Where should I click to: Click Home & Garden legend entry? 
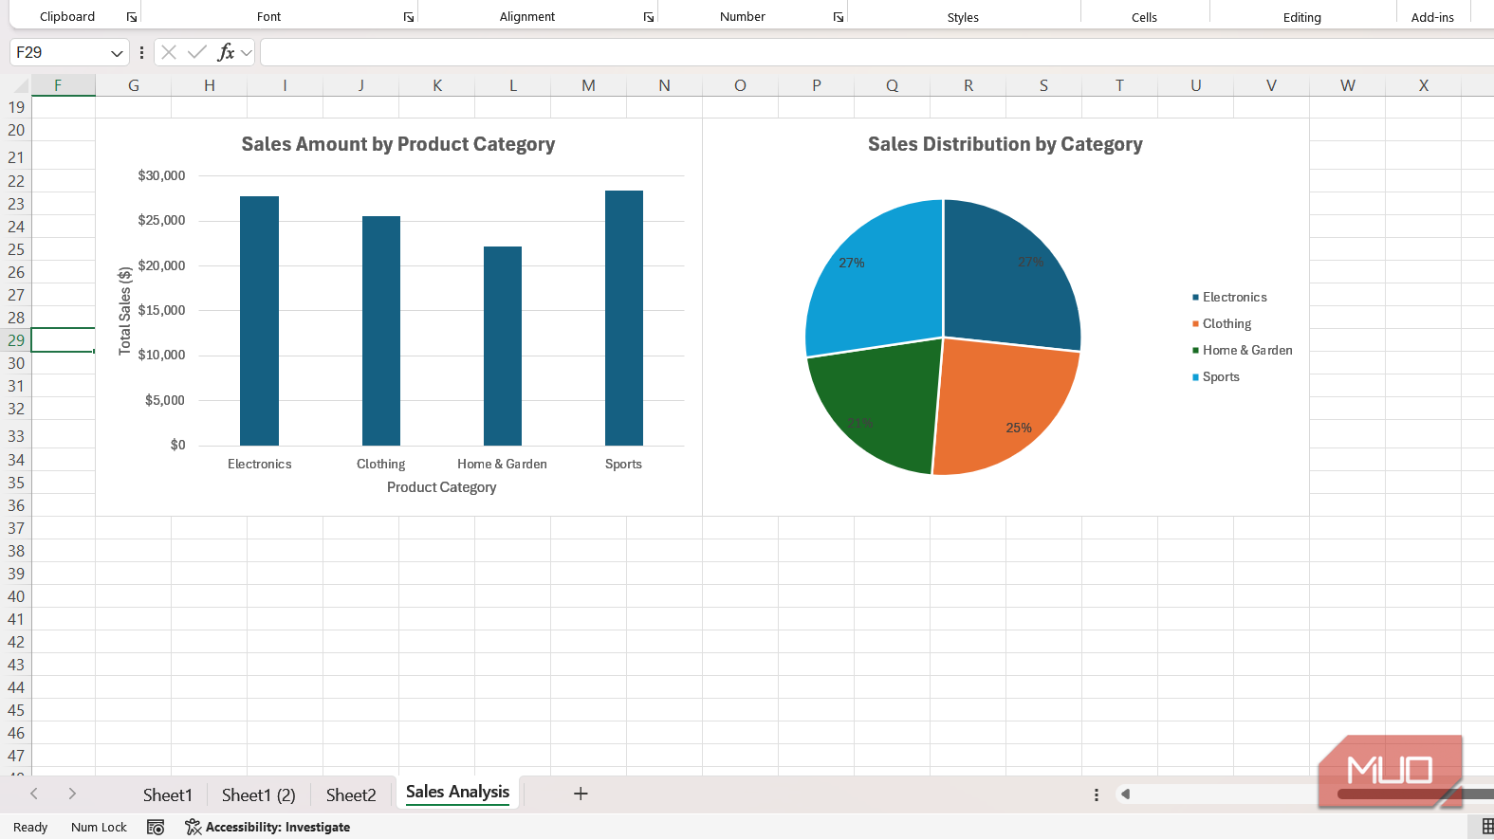click(1243, 350)
